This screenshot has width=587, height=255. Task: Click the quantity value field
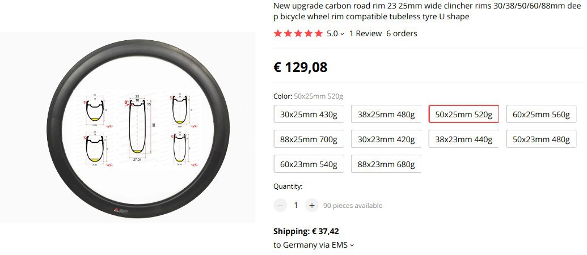295,205
